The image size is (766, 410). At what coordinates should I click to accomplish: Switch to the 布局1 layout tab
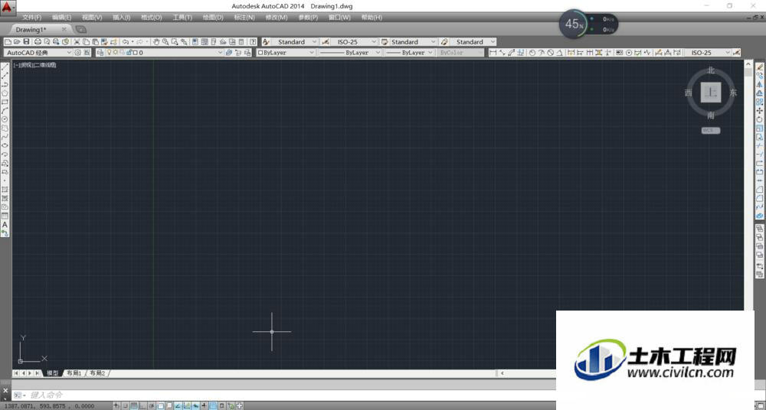point(74,373)
